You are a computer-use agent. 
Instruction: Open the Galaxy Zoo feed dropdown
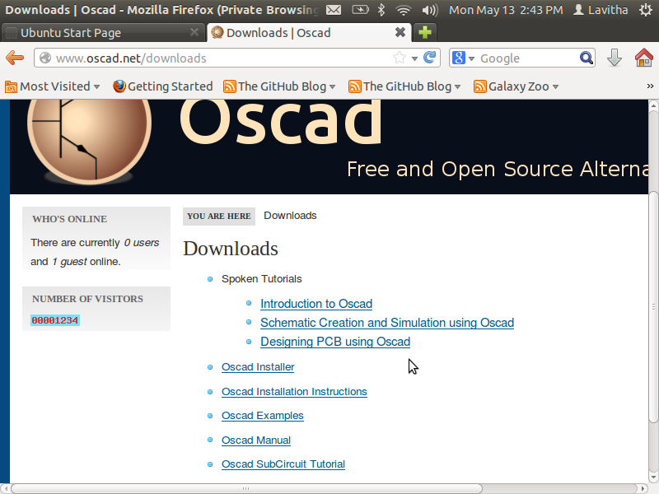pyautogui.click(x=516, y=86)
